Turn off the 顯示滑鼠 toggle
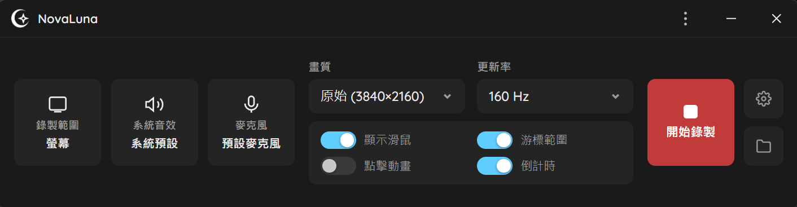This screenshot has height=207, width=797. click(x=338, y=140)
